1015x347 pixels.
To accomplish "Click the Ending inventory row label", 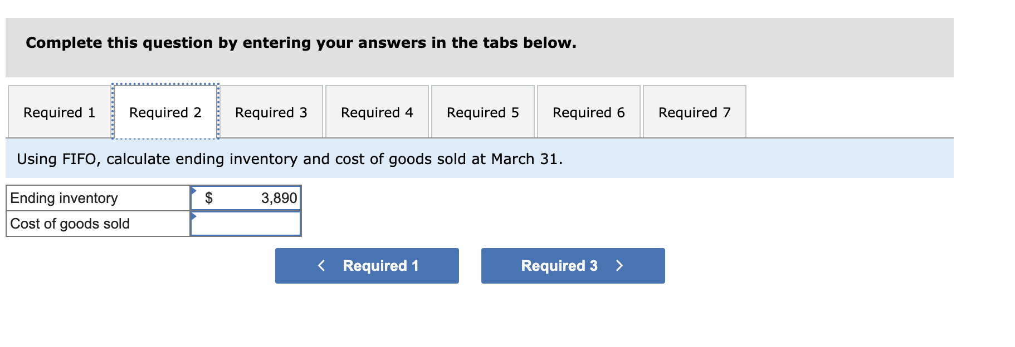I will coord(63,197).
